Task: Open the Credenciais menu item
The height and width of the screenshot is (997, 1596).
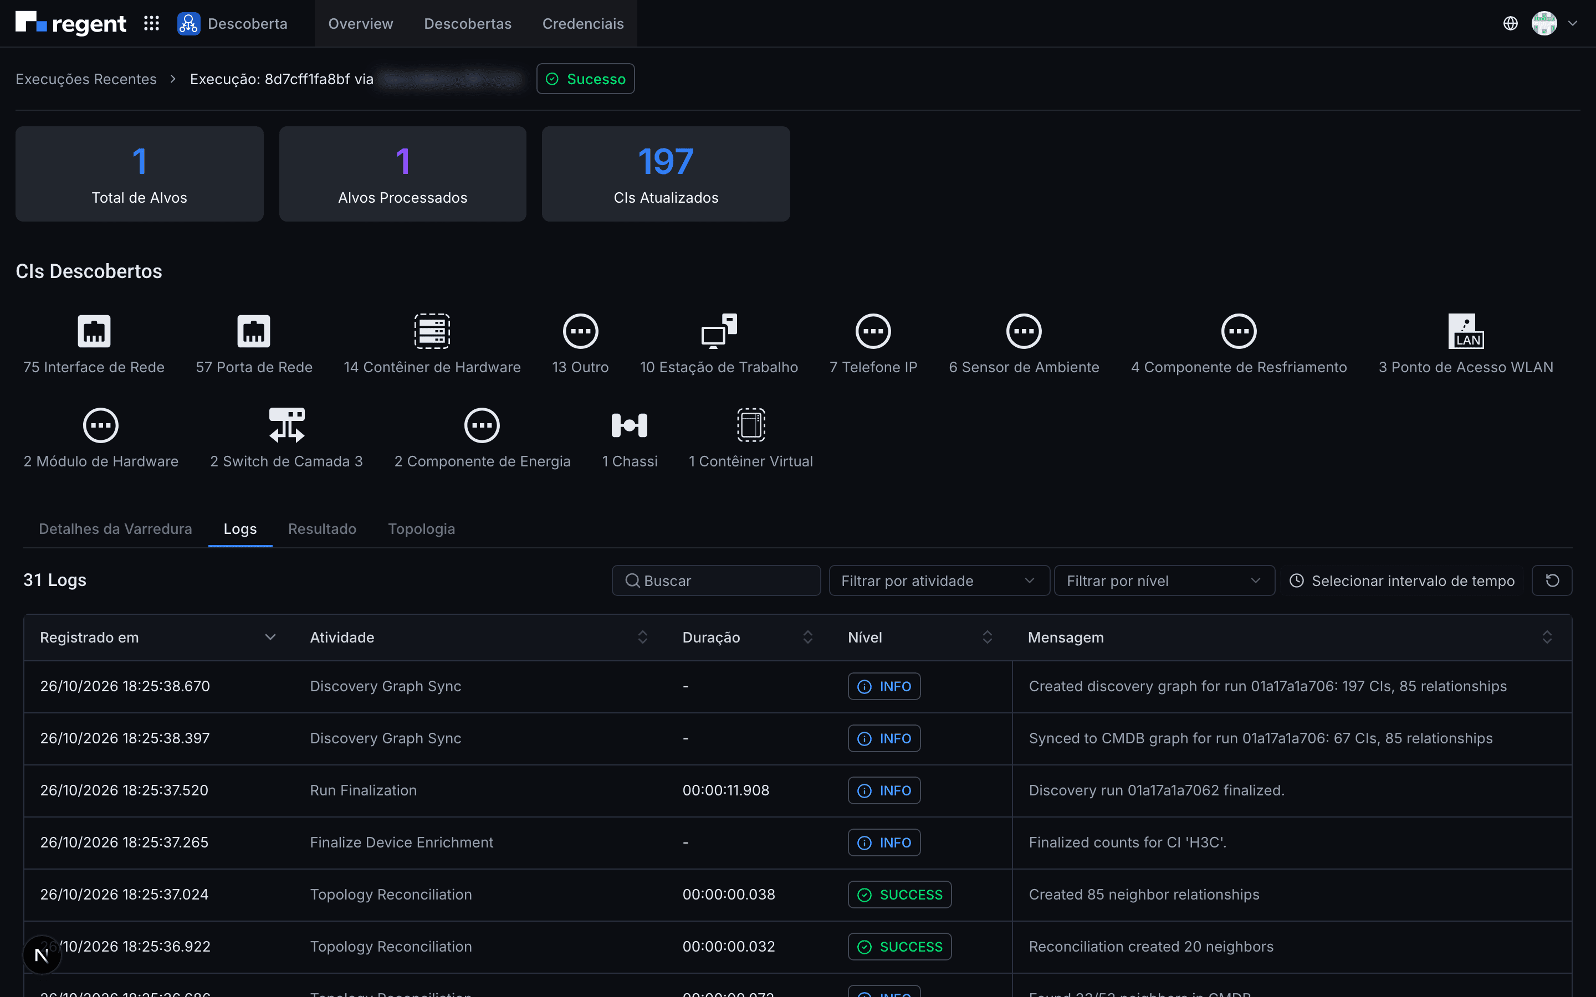Action: click(582, 24)
